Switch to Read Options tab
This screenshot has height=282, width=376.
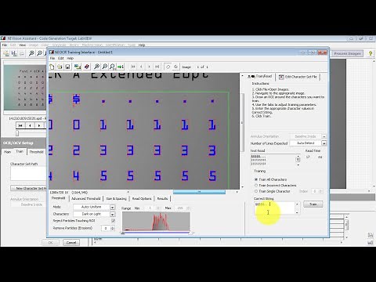142,199
